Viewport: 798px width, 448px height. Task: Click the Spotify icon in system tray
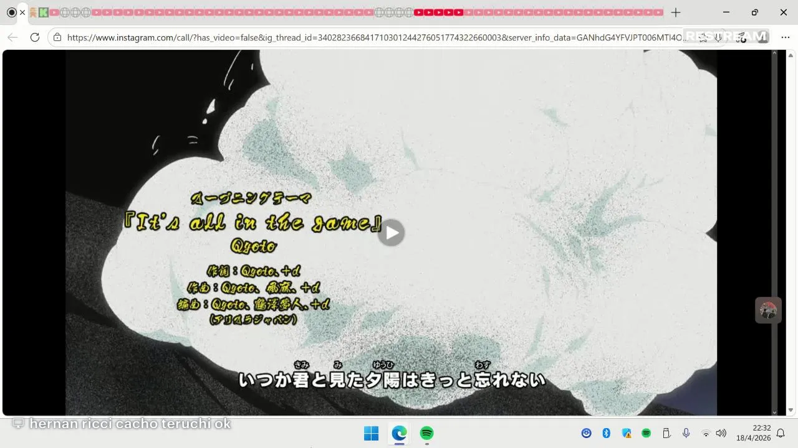pos(647,433)
